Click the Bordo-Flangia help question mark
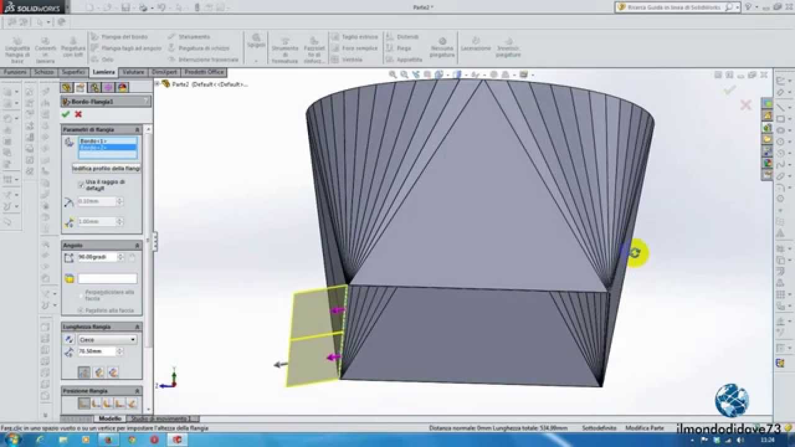The image size is (795, 447). click(146, 101)
